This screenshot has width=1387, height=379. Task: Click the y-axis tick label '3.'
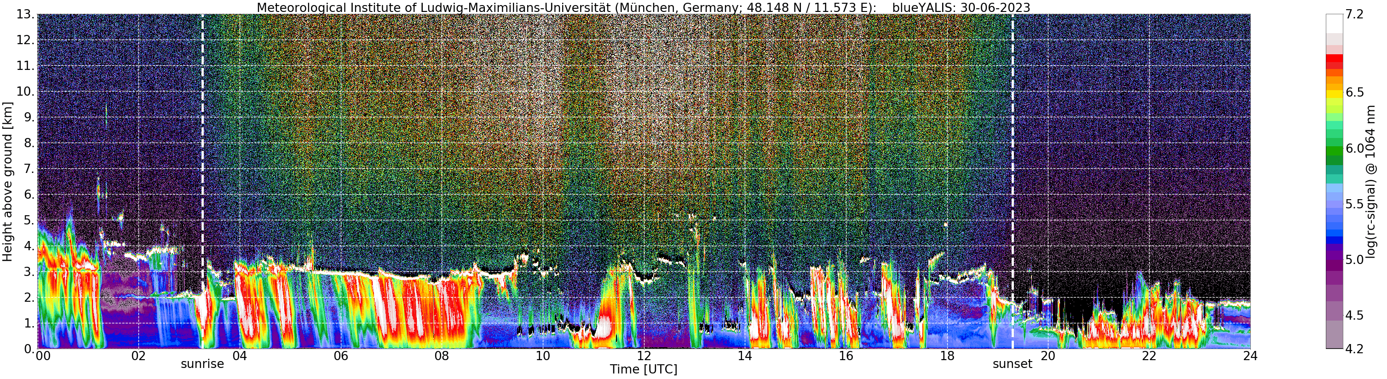tap(29, 272)
